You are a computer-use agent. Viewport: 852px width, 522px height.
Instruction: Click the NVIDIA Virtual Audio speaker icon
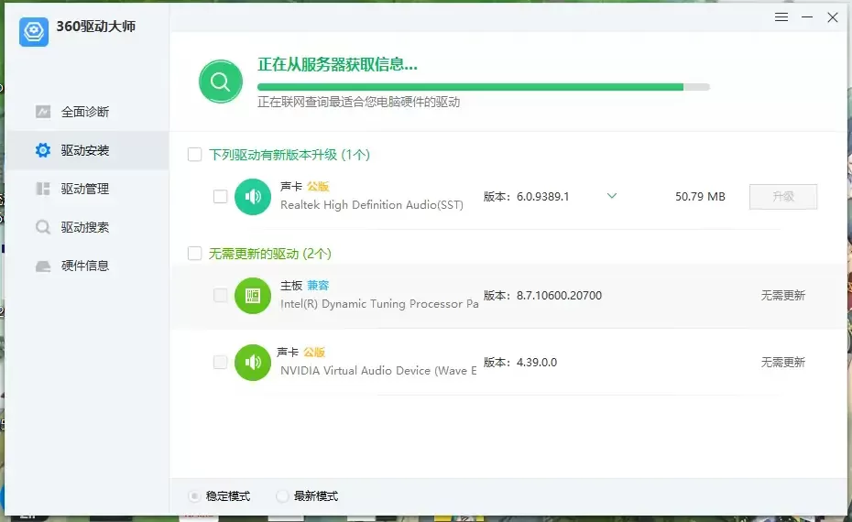click(x=253, y=363)
